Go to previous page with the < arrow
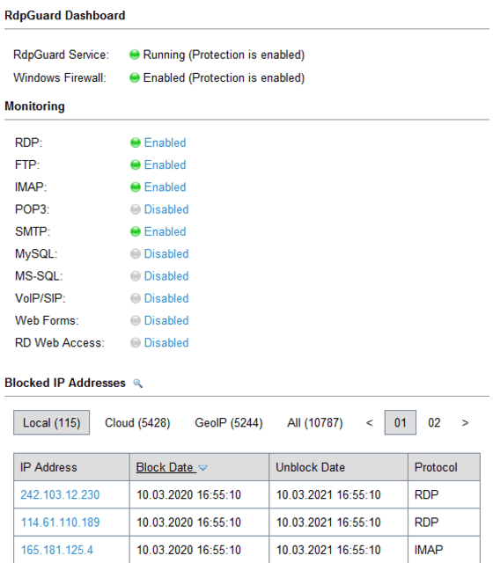The width and height of the screenshot is (493, 563). [369, 422]
